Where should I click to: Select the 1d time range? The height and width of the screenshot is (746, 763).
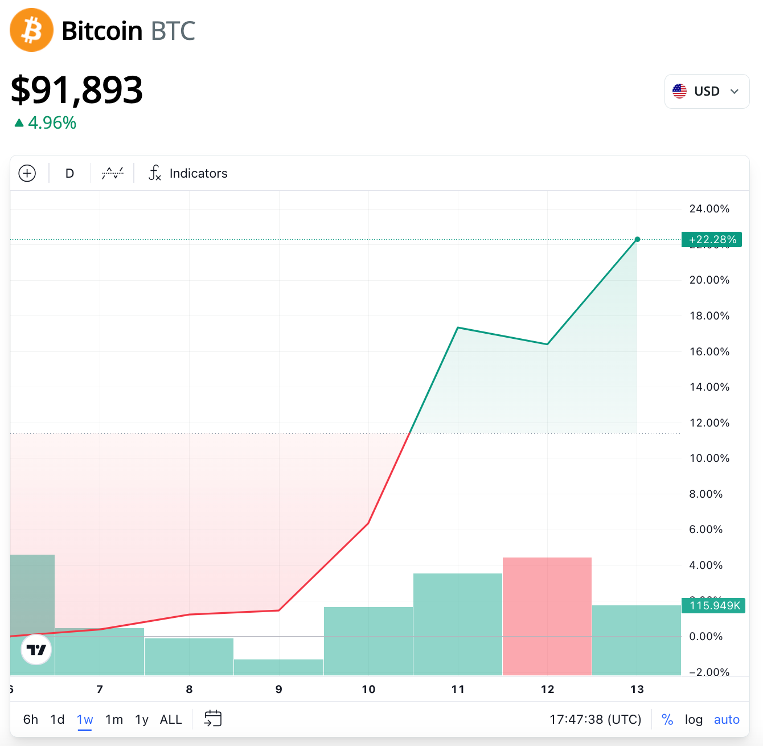(x=58, y=719)
